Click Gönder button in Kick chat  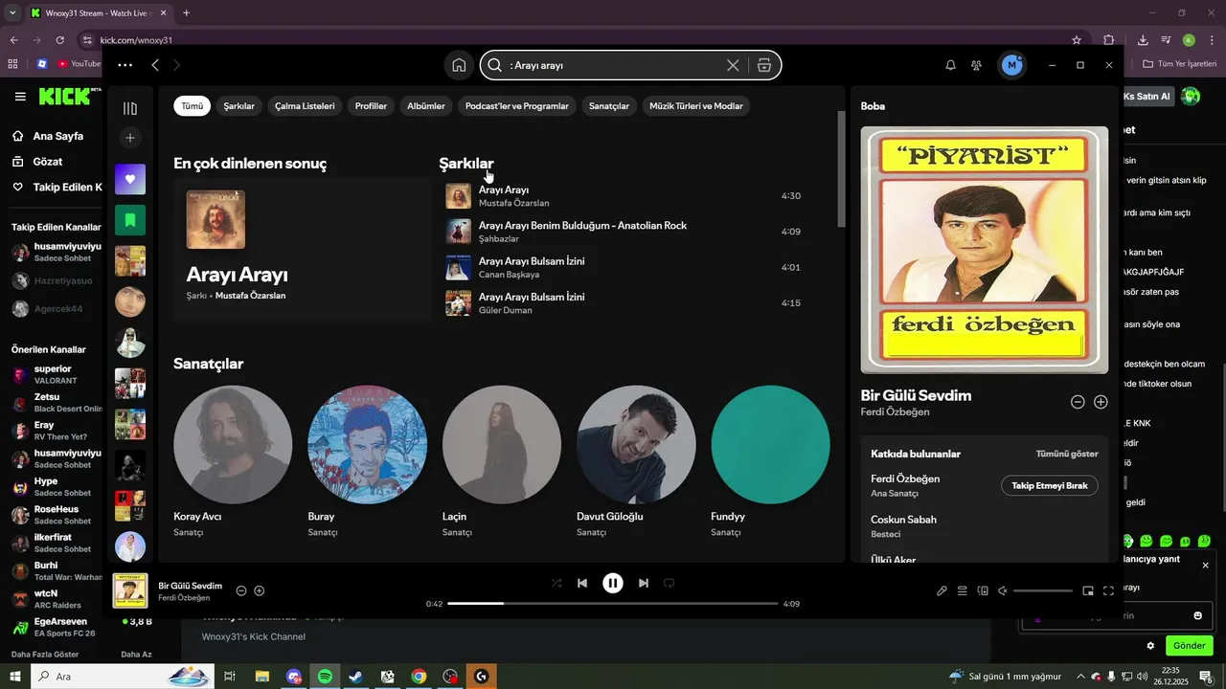coord(1189,646)
